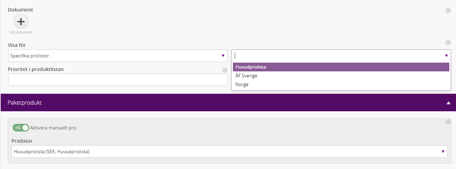Collapse the Paketprodukt section
The image size is (456, 169).
pos(448,103)
